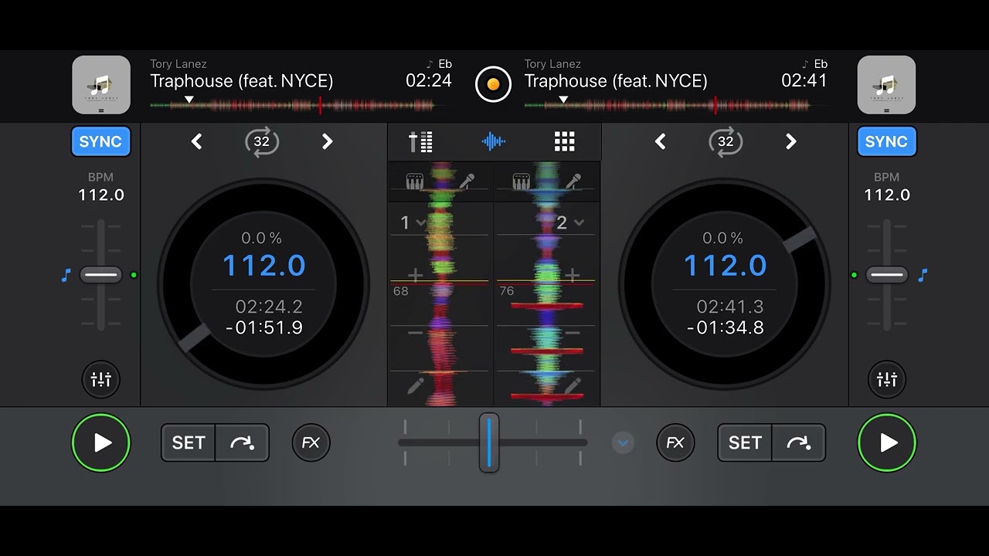Tap the right deck Eb key indicator
The width and height of the screenshot is (989, 556).
(x=815, y=64)
